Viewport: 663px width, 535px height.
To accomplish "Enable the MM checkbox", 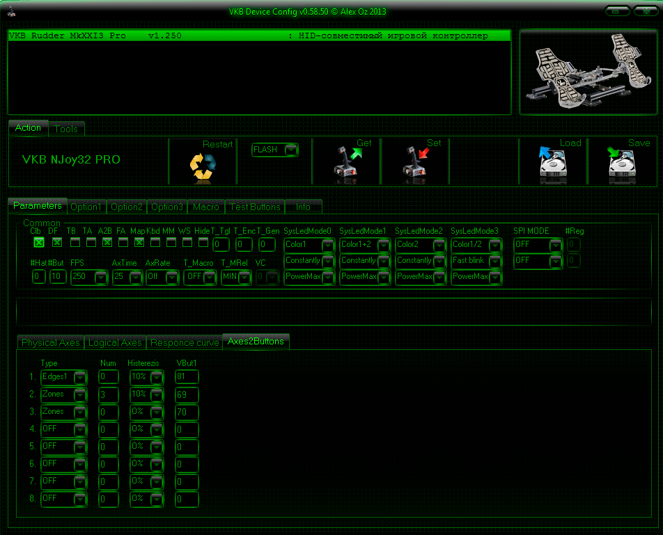I will pyautogui.click(x=171, y=242).
